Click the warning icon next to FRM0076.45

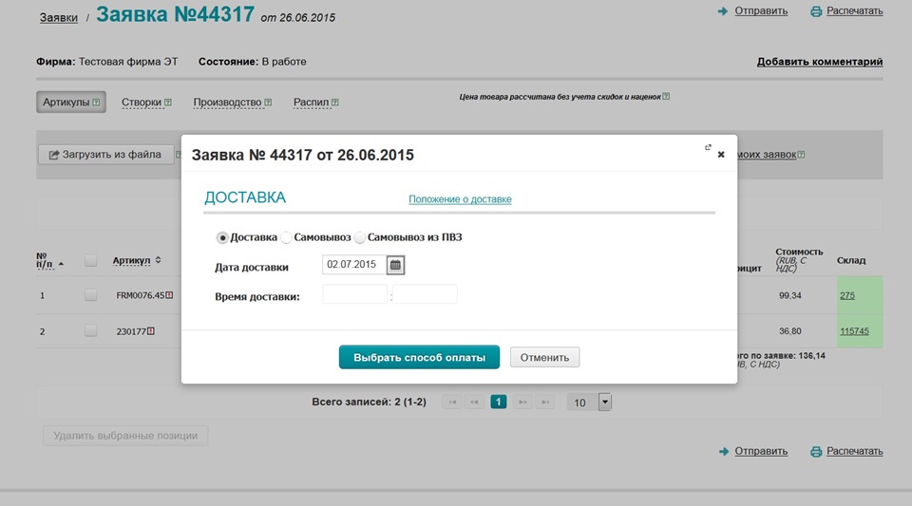[169, 295]
